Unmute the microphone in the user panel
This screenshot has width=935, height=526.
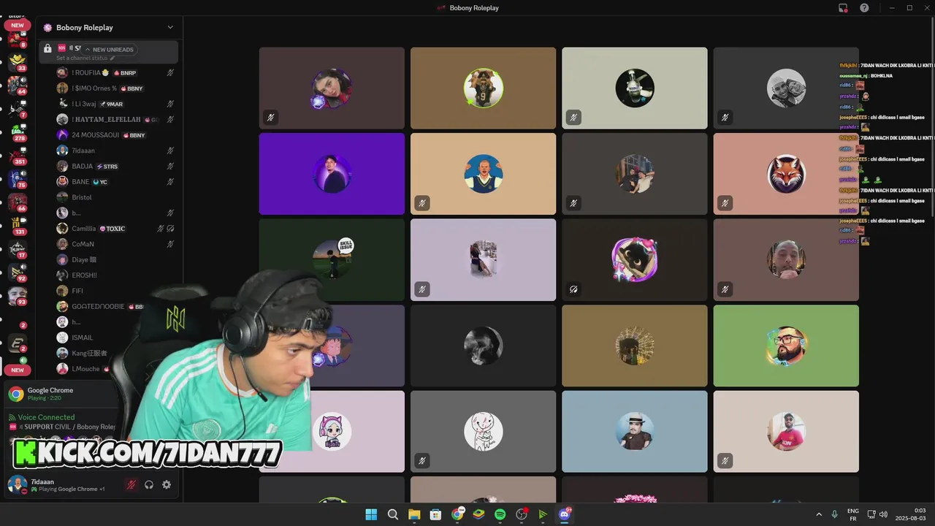click(131, 484)
